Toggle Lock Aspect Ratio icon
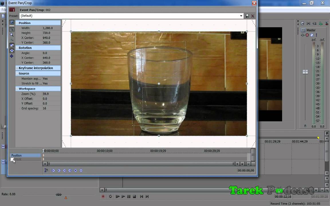The image size is (330, 206). pyautogui.click(x=12, y=45)
